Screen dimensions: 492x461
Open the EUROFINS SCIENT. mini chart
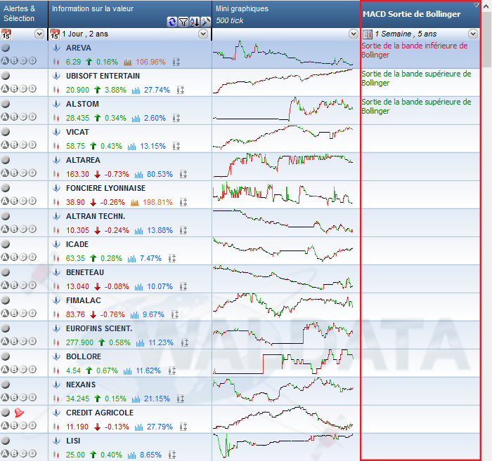click(283, 335)
